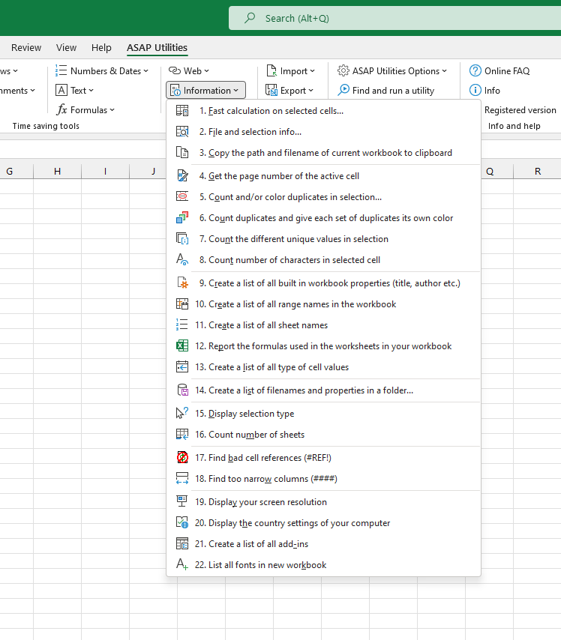Image resolution: width=561 pixels, height=640 pixels.
Task: Click the filenames in a folder icon
Action: click(x=182, y=390)
